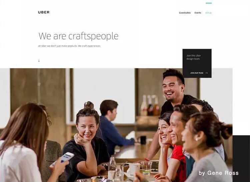Image resolution: width=250 pixels, height=182 pixels.
Task: Click the JOIN OUR TEAM button
Action: click(x=199, y=73)
